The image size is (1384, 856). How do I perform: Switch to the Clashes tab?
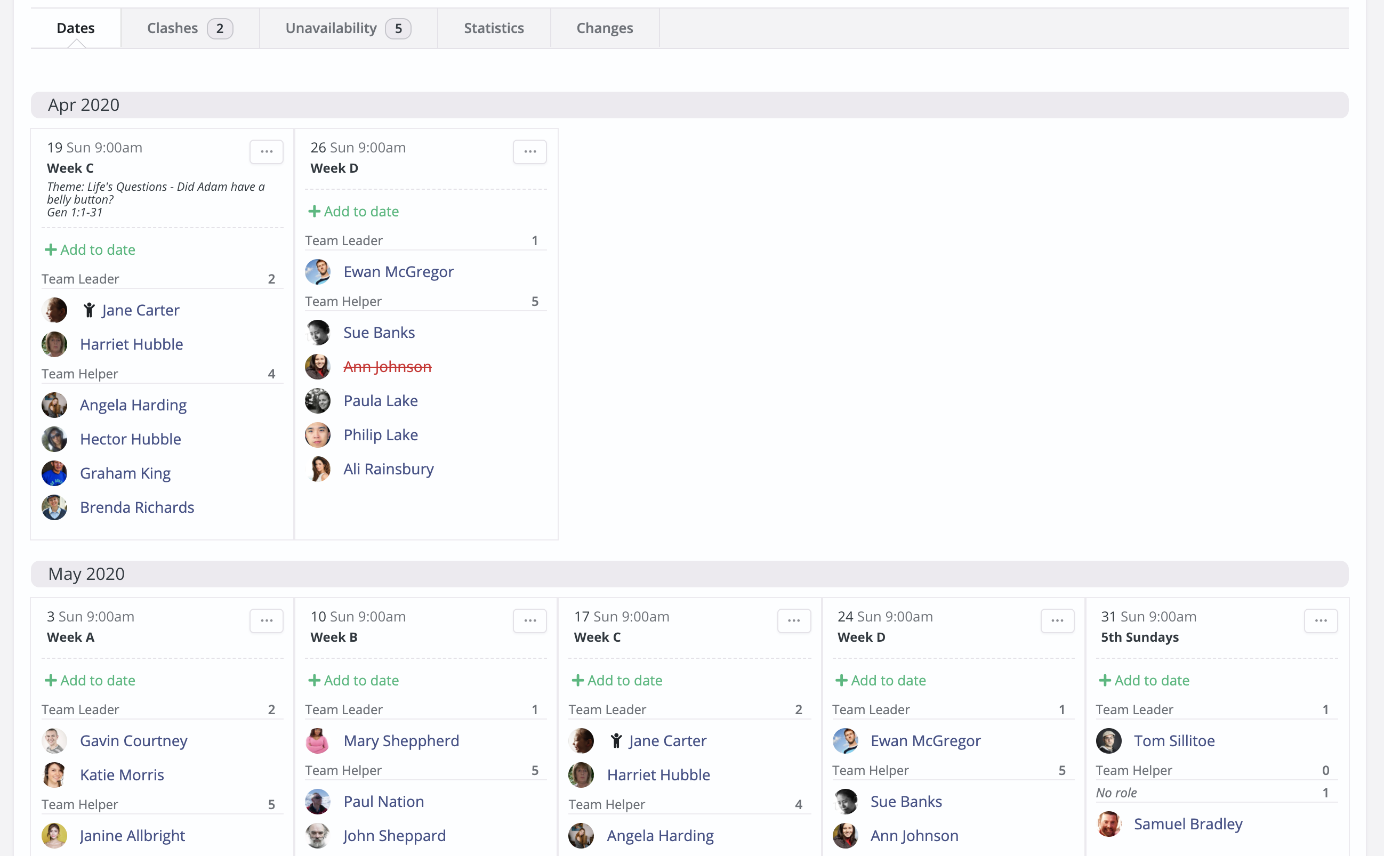point(190,28)
